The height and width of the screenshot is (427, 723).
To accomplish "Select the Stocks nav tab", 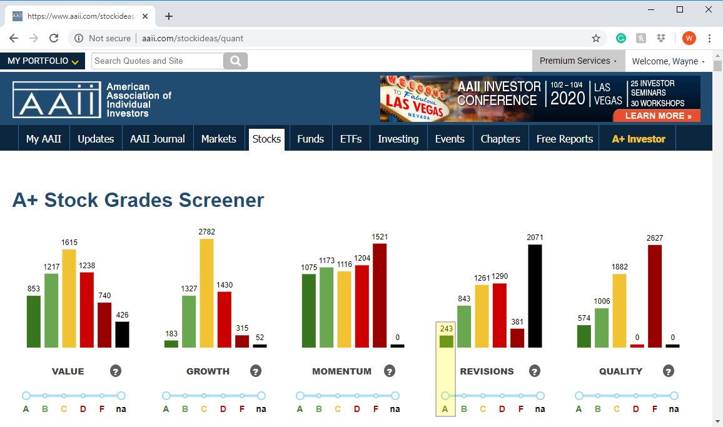I will (x=266, y=139).
